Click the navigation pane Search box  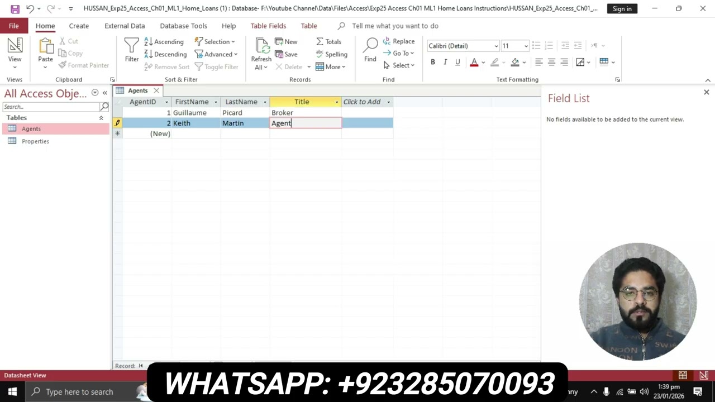tap(50, 107)
